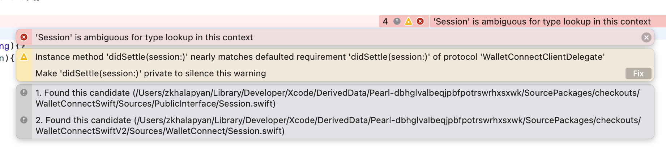Click the inline banner 'Session' is ambiguous message
The width and height of the screenshot is (666, 157).
[x=542, y=22]
